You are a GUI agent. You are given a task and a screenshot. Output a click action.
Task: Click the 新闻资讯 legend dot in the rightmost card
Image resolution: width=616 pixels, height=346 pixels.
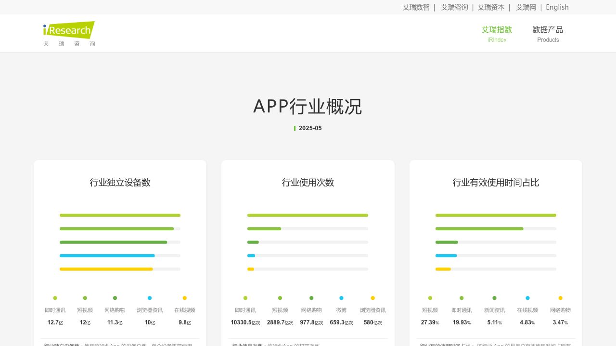494,298
